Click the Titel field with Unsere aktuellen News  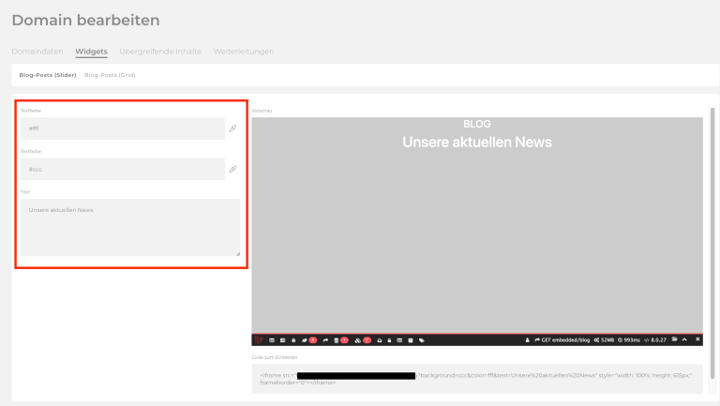pos(130,227)
